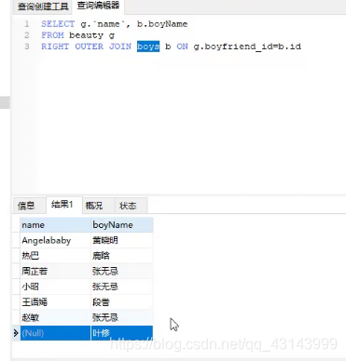The image size is (346, 361).
Task: Click 张无忌 in the 小昭 row
Action: coord(122,287)
